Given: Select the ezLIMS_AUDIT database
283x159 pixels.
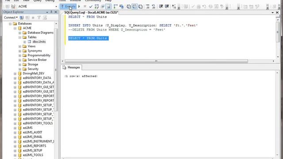Looking at the screenshot, I should coord(32,132).
